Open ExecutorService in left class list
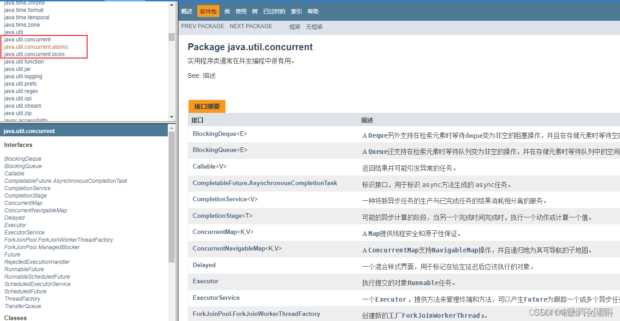 24,233
